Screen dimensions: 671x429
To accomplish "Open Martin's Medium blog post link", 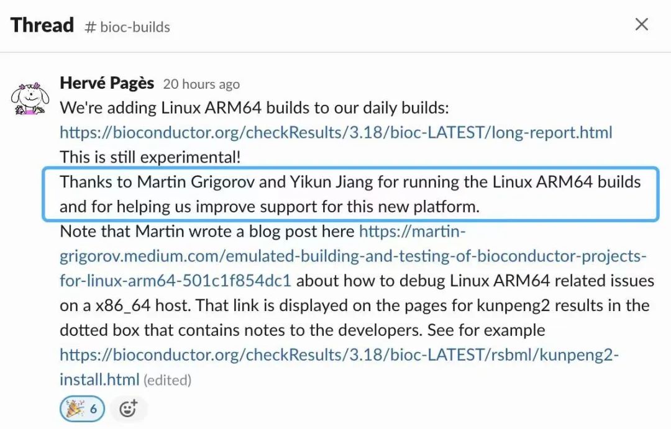I will coord(353,256).
